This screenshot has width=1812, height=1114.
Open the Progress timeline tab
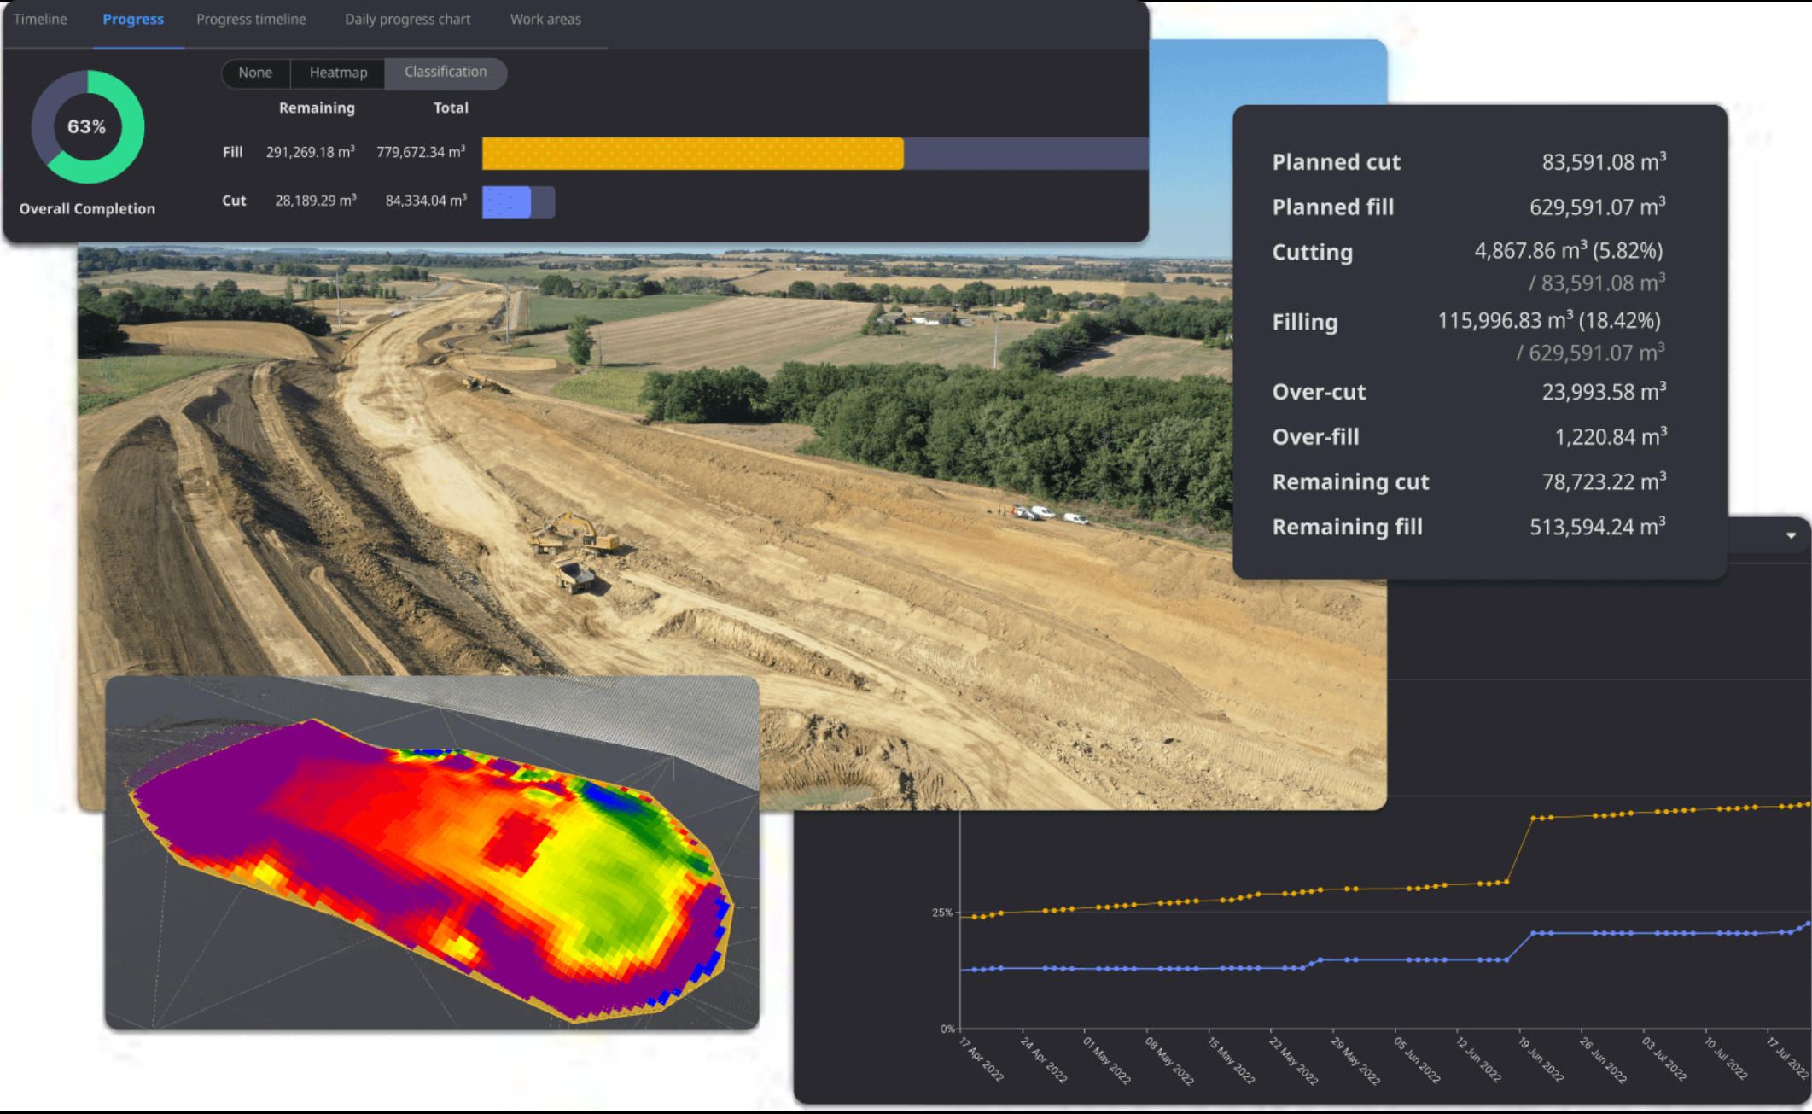pyautogui.click(x=251, y=19)
